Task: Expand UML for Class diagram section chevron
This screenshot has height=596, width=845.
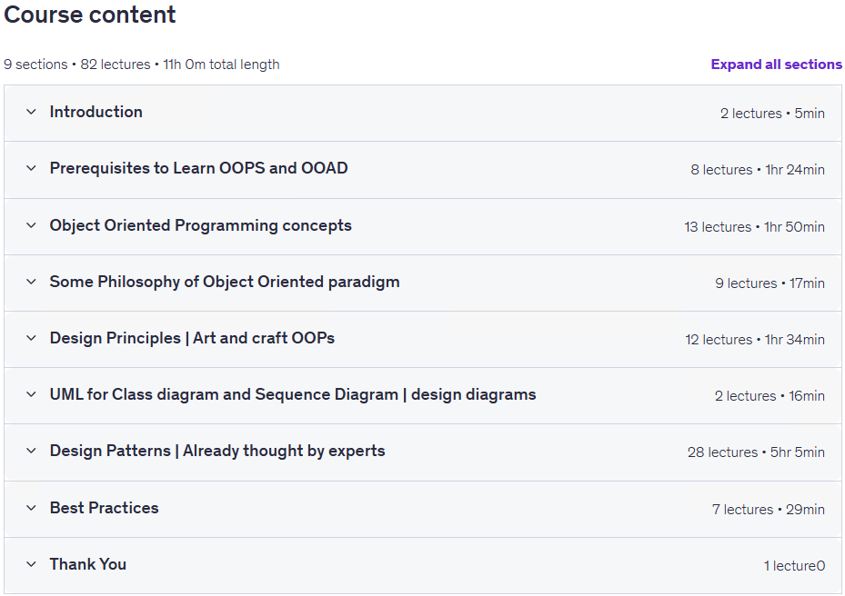Action: pos(31,394)
